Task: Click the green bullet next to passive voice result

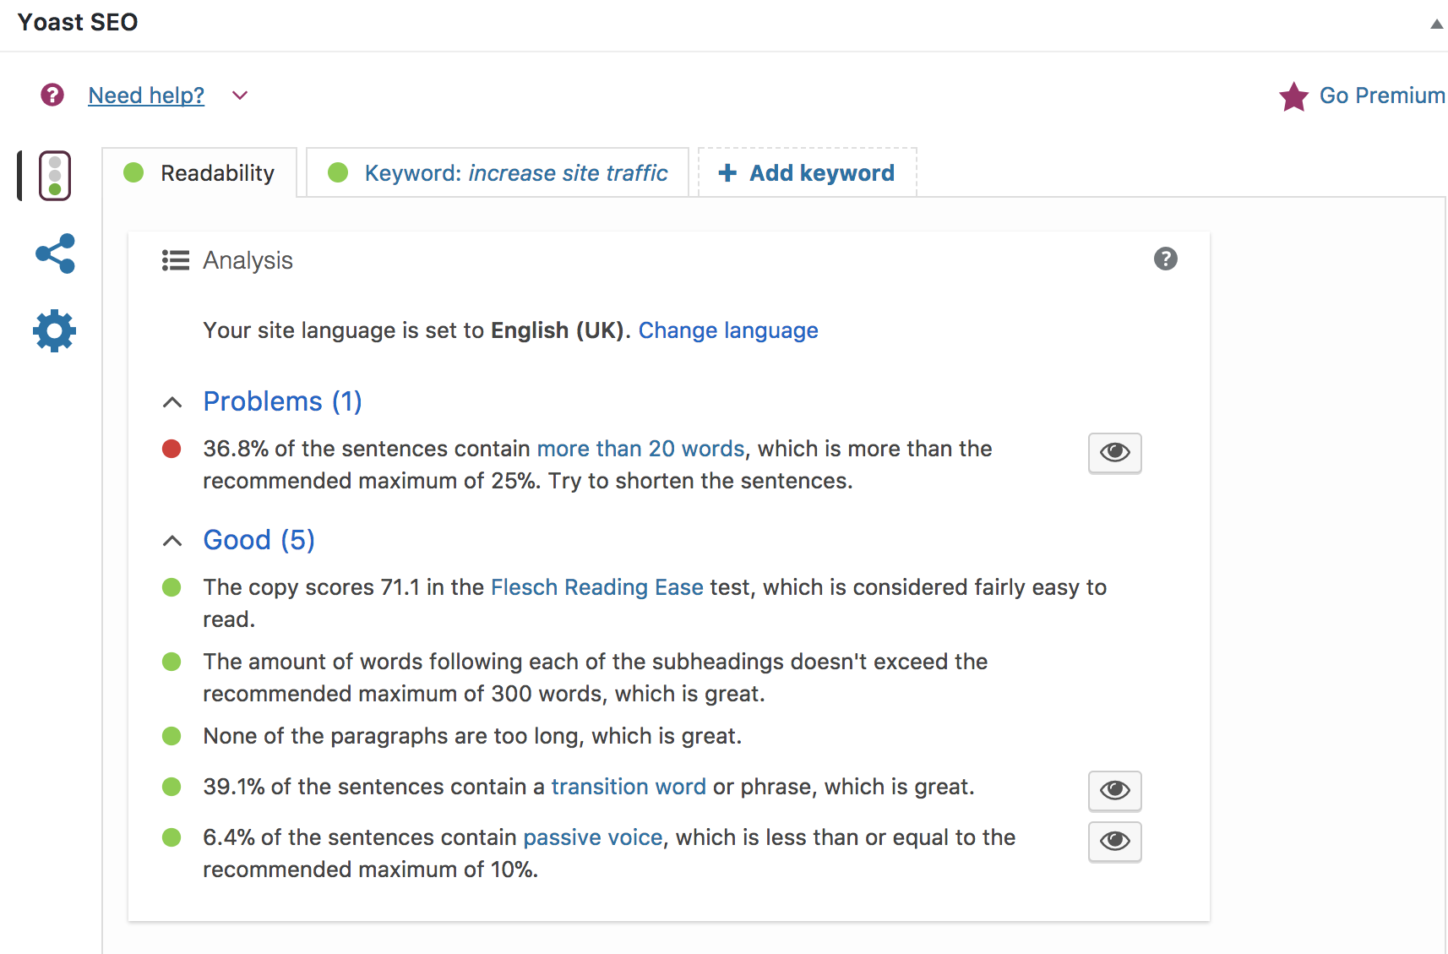Action: pyautogui.click(x=171, y=837)
